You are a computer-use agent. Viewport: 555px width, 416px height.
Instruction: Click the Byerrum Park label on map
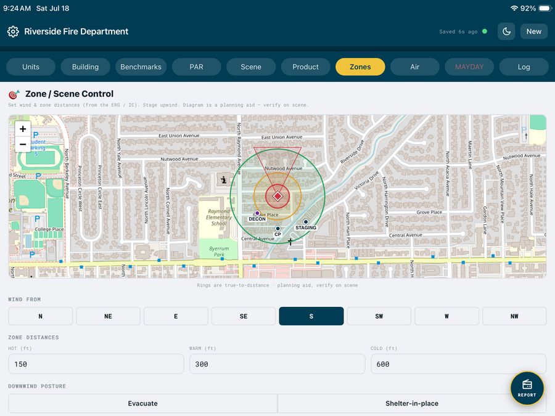(219, 251)
